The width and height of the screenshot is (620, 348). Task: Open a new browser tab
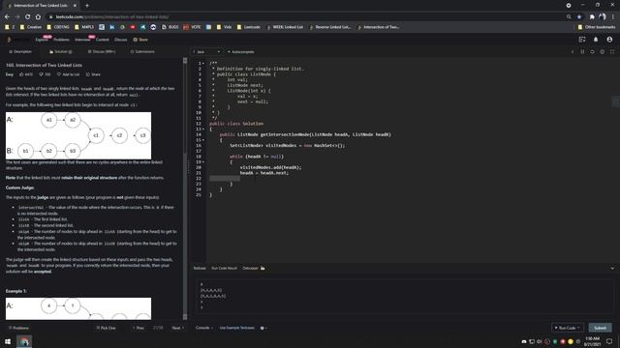(87, 6)
